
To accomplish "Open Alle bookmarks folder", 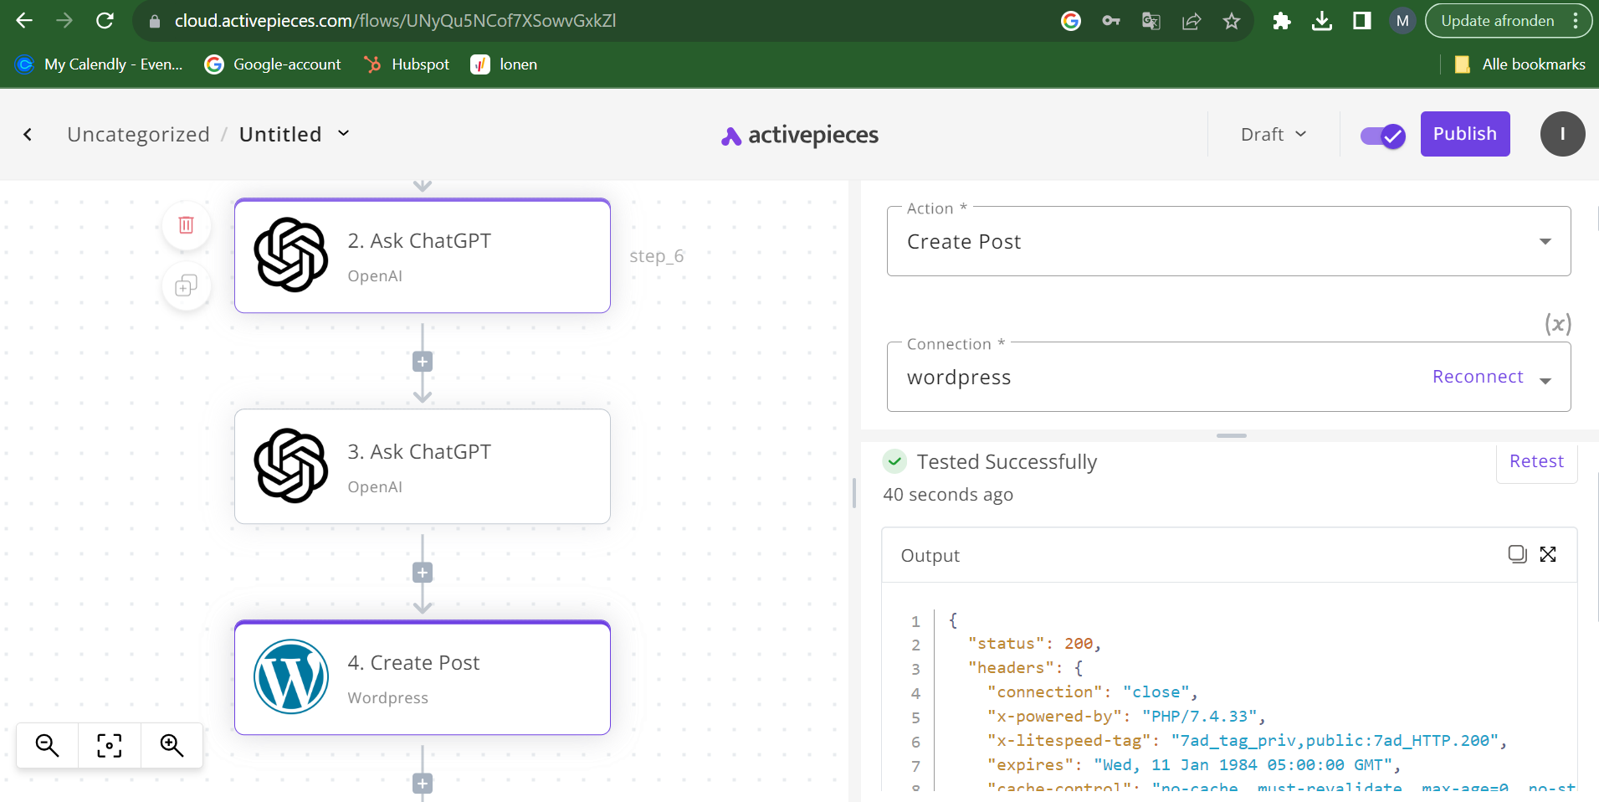I will [1520, 64].
